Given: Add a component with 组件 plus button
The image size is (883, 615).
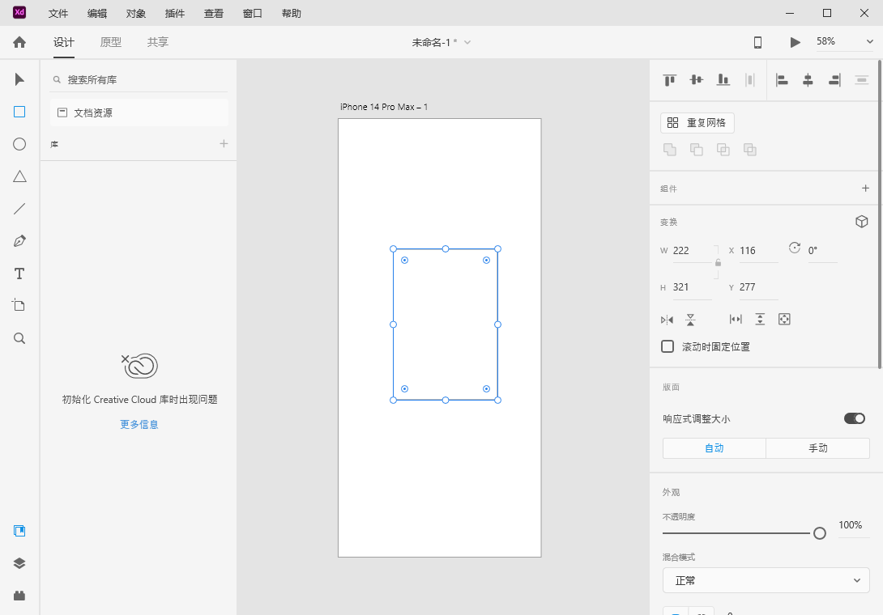Looking at the screenshot, I should click(865, 188).
